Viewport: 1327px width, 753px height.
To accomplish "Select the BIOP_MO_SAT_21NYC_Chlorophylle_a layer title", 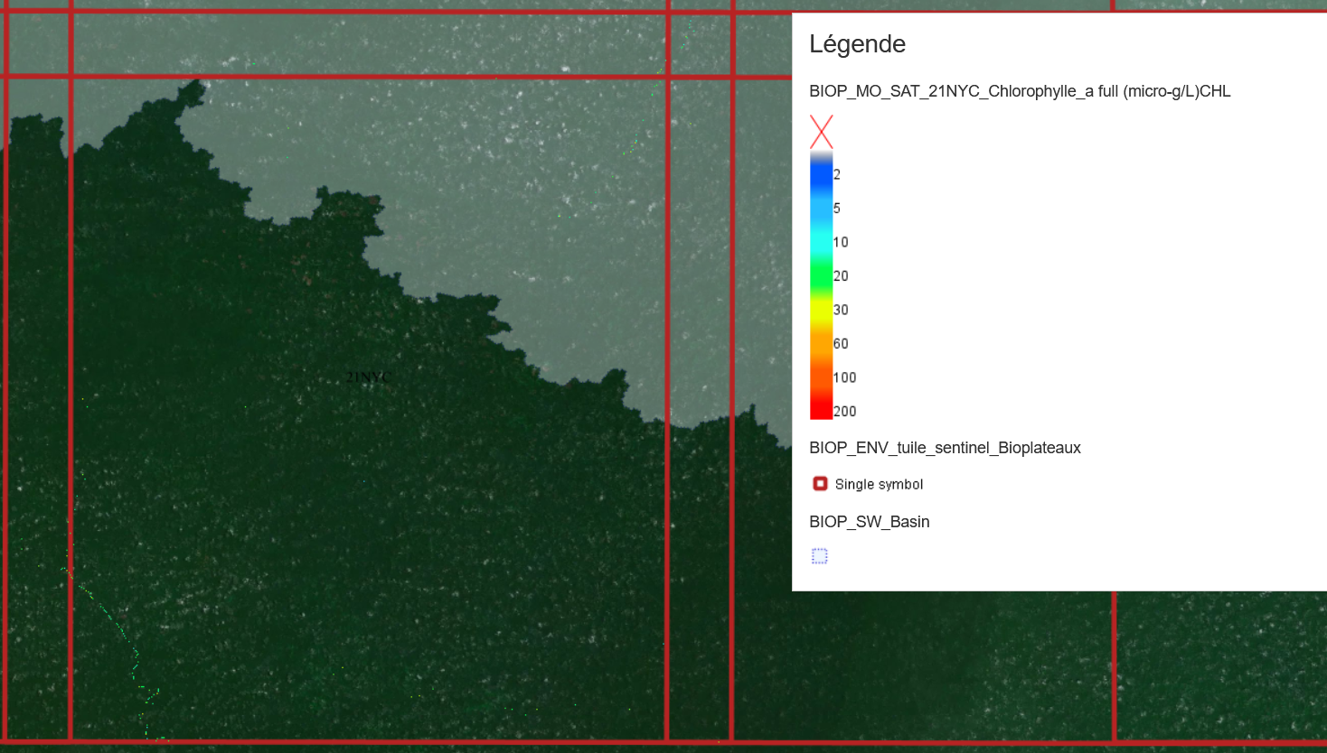I will tap(1020, 91).
